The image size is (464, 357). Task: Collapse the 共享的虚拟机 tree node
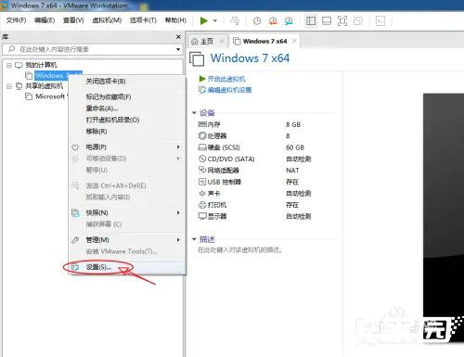9,86
